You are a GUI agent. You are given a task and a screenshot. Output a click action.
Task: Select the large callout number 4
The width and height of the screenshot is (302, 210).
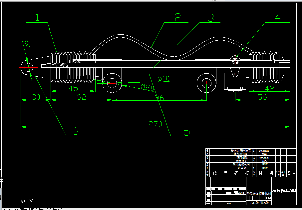(x=278, y=17)
